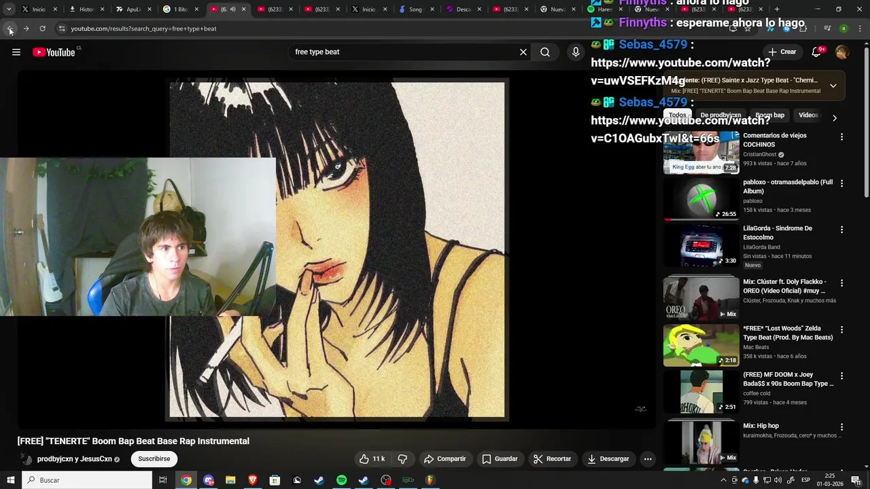Start voice search with the microphone
This screenshot has width=870, height=489.
[x=576, y=52]
